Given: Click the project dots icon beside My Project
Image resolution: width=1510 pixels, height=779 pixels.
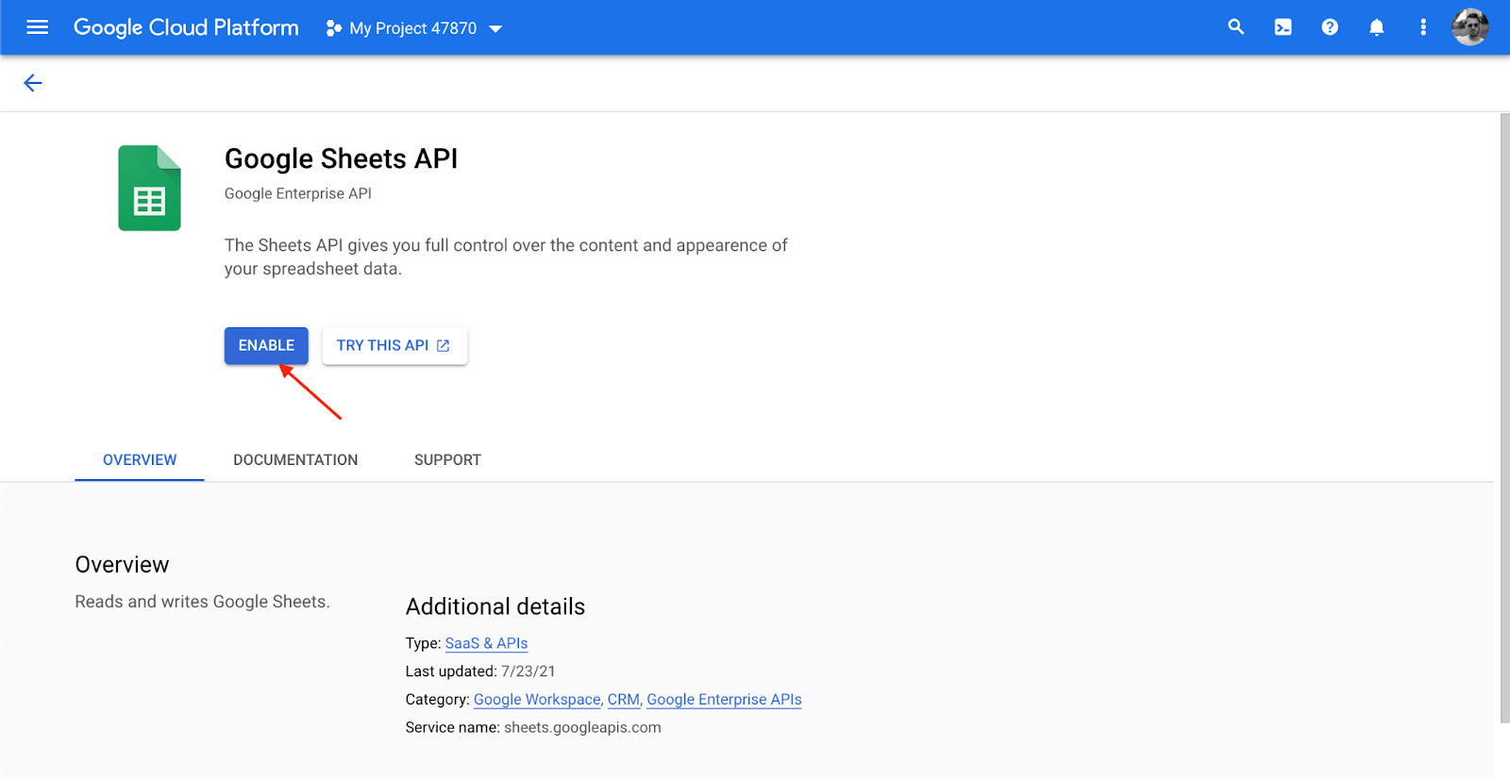Looking at the screenshot, I should click(x=333, y=28).
